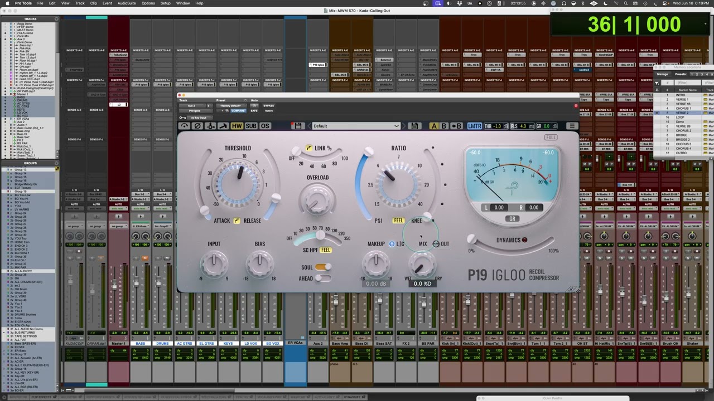Screen dimensions: 714x401
Task: Open the Setup menu
Action: [166, 3]
